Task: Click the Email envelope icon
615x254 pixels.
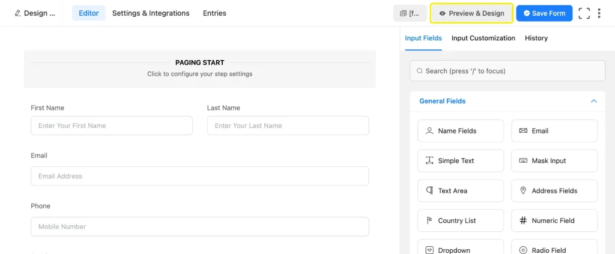Action: [523, 131]
